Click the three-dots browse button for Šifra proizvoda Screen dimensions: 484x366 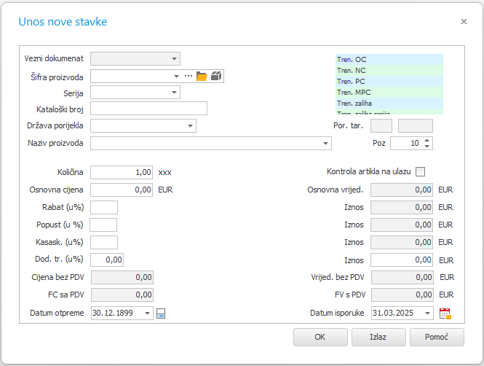[189, 76]
